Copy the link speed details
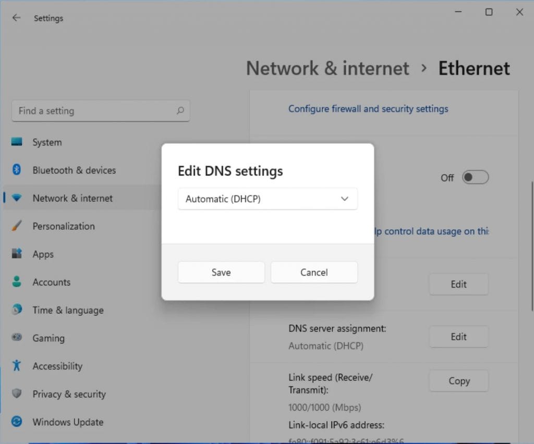 tap(458, 381)
